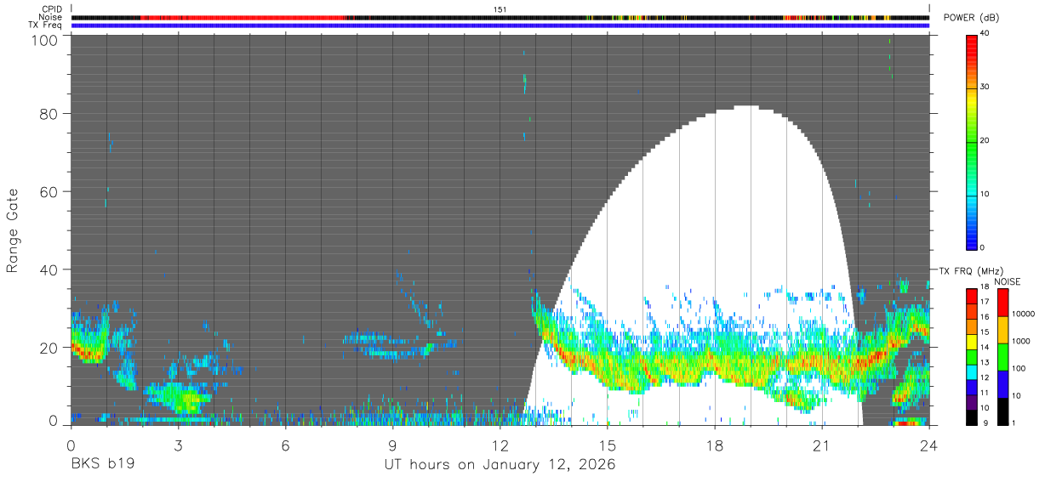The height and width of the screenshot is (482, 1045).
Task: Click the red section of the Noise strip
Action: pos(242,17)
